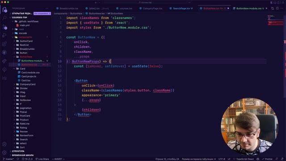Expand the ReviewForm folder
The image size is (286, 161).
(x=26, y=136)
